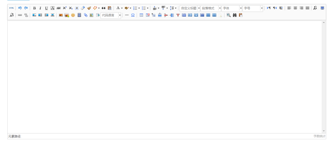The image size is (333, 142).
Task: Upload a single image
Action: point(61,15)
